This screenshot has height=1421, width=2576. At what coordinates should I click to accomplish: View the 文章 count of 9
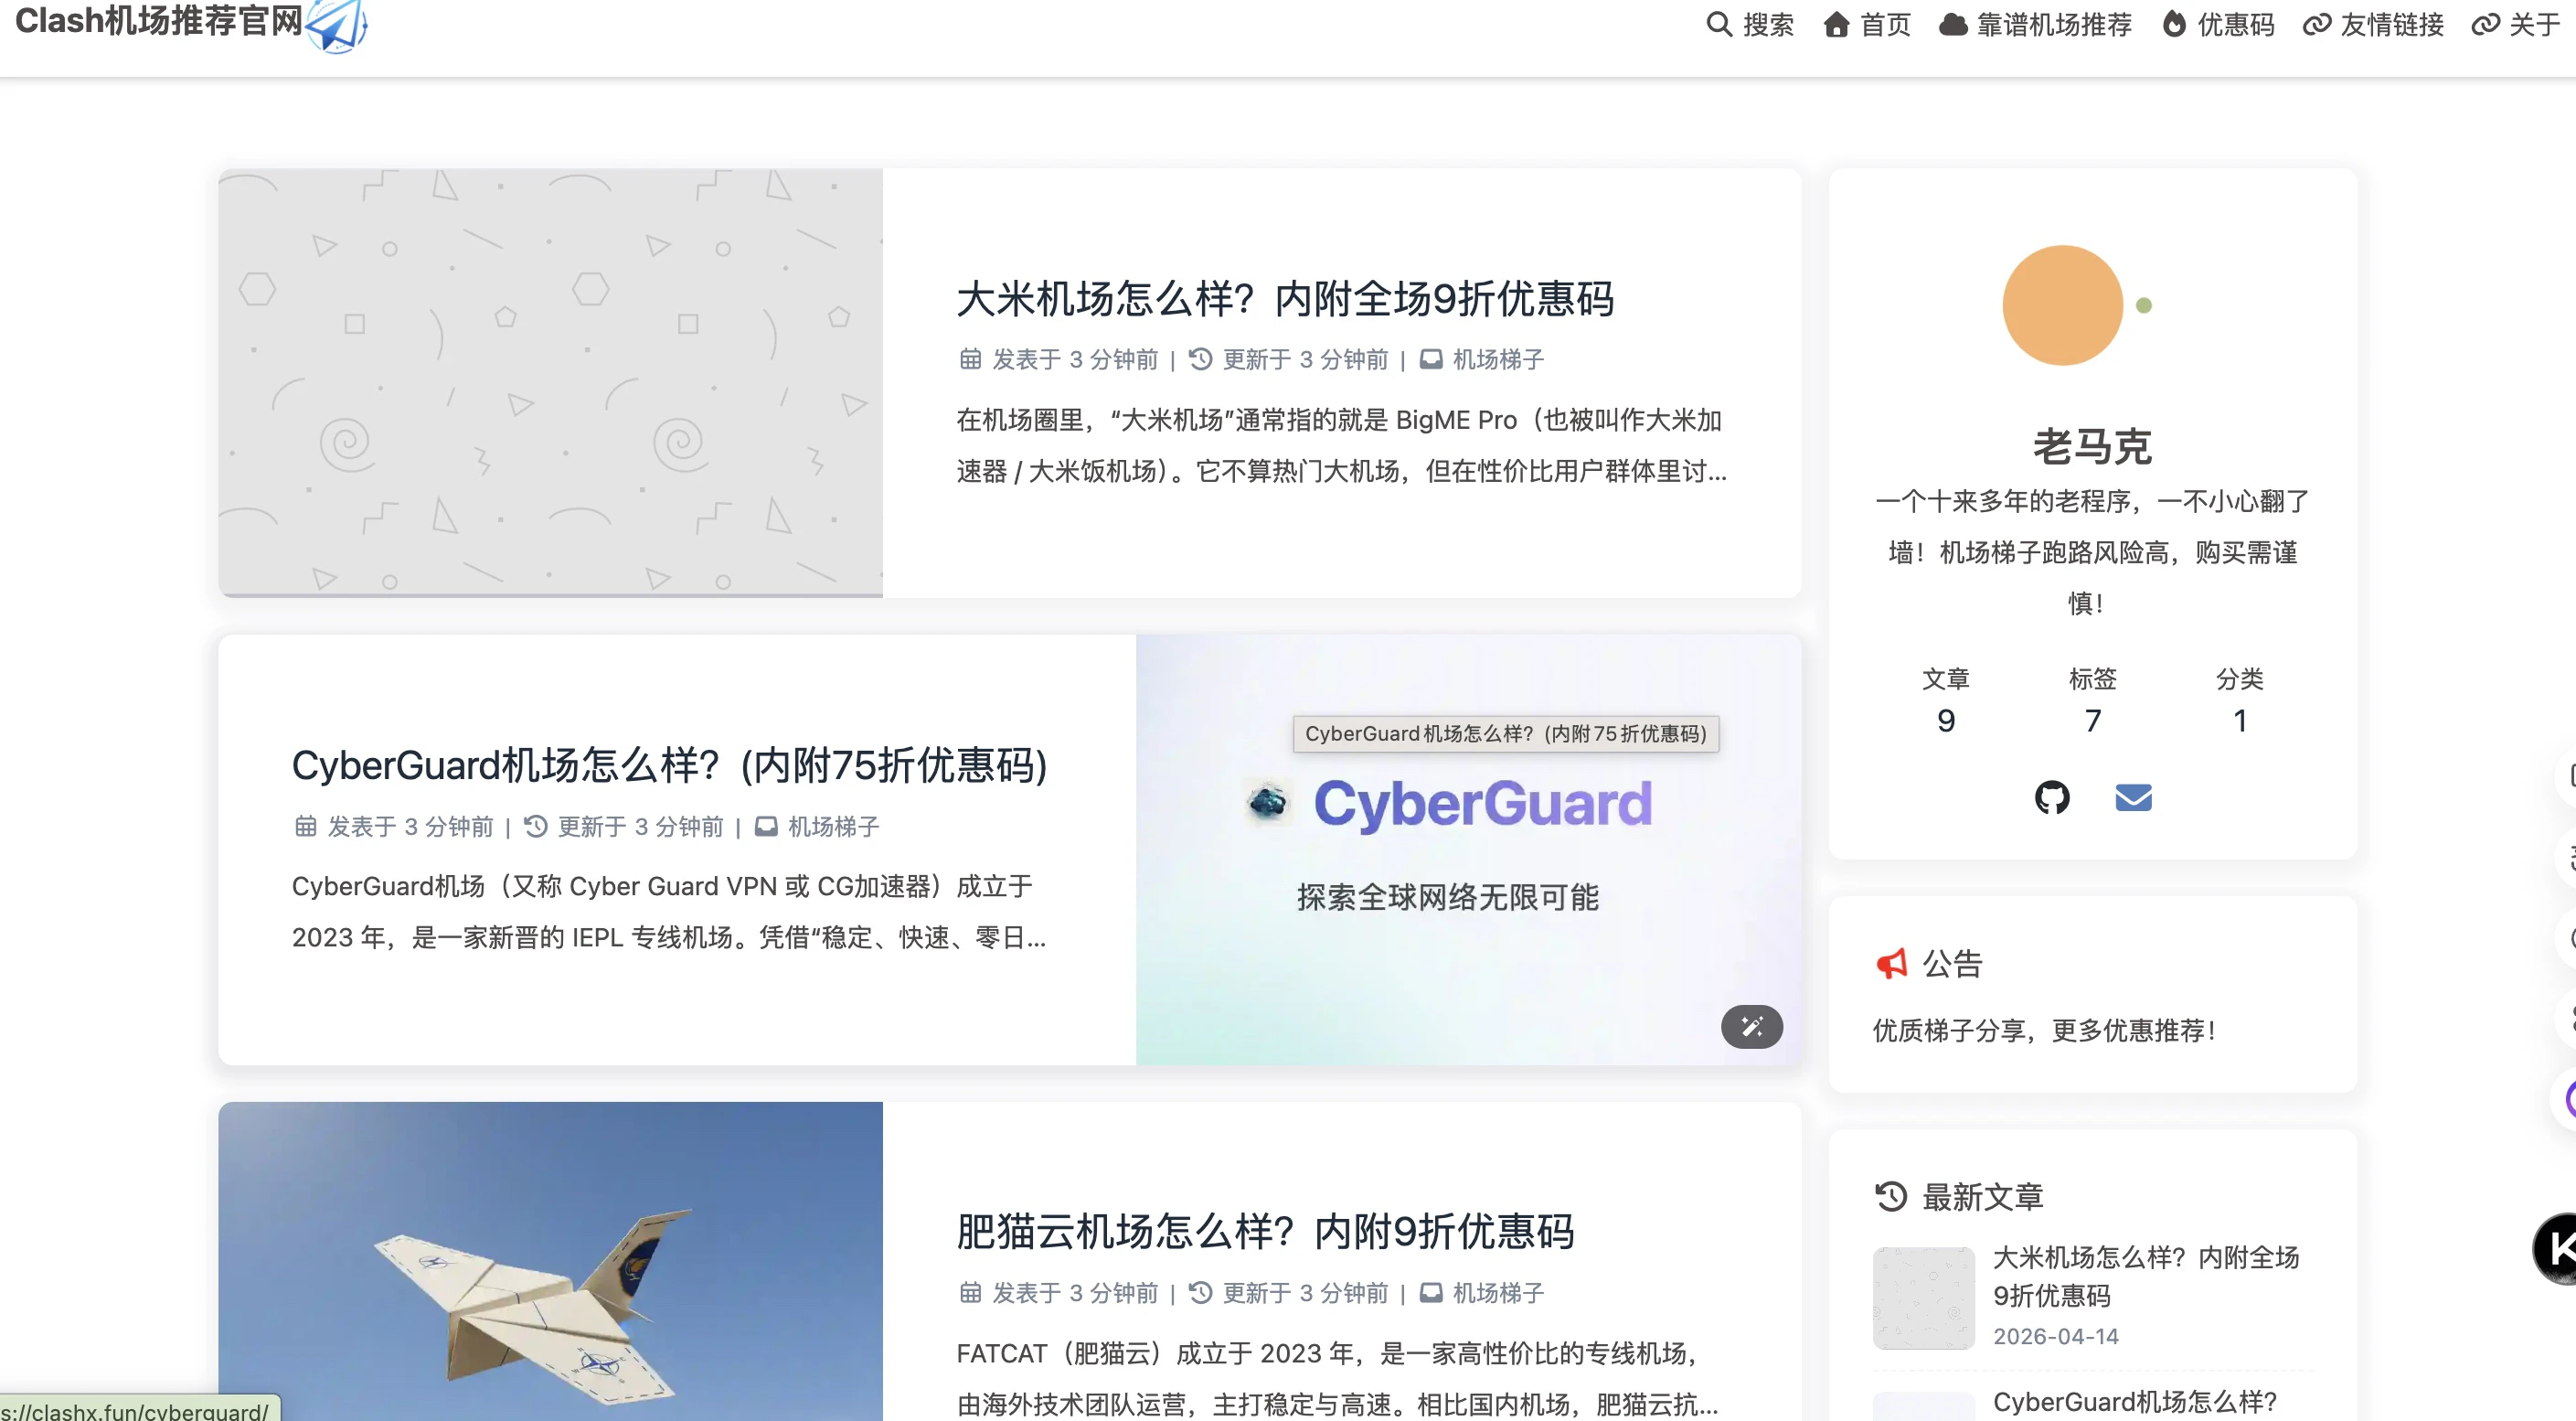(1945, 720)
